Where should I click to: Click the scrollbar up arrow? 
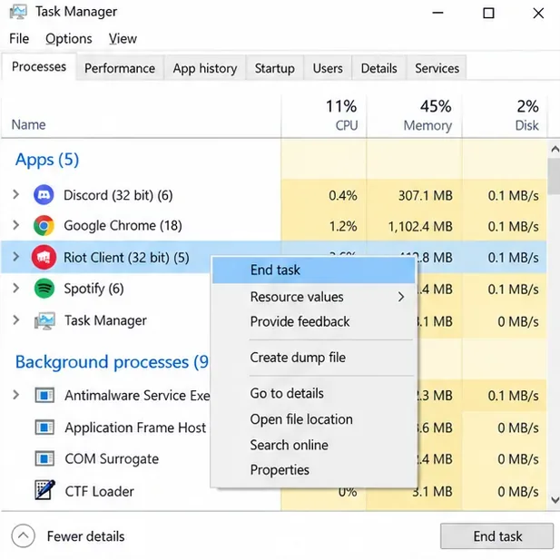(x=555, y=149)
